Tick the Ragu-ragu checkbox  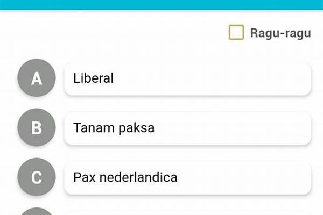coord(236,33)
